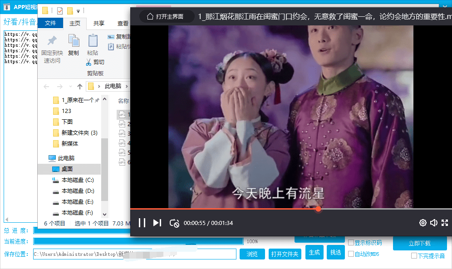452x269 pixels.
Task: Mute the player volume speaker icon
Action: (x=433, y=223)
